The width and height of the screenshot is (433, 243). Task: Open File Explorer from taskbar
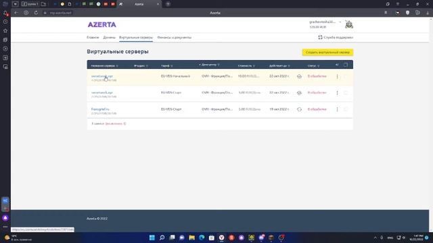191,238
